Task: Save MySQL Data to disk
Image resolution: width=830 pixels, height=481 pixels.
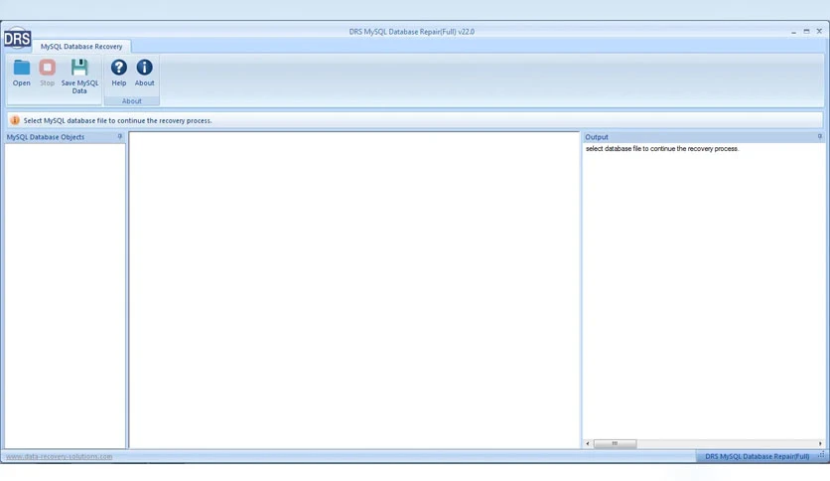Action: tap(79, 77)
